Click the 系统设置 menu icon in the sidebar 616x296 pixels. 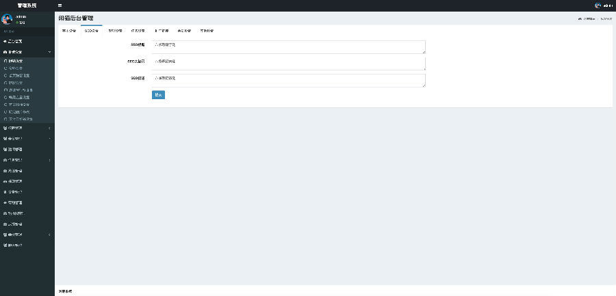coord(5,51)
